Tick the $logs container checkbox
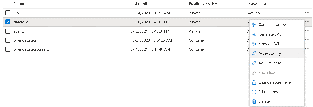Image resolution: width=313 pixels, height=107 pixels. 8,13
